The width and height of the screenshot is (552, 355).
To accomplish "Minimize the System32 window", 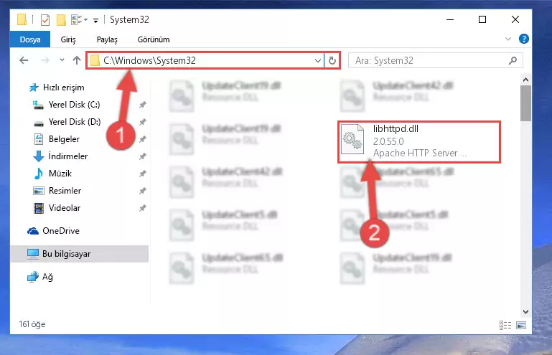I will point(450,19).
